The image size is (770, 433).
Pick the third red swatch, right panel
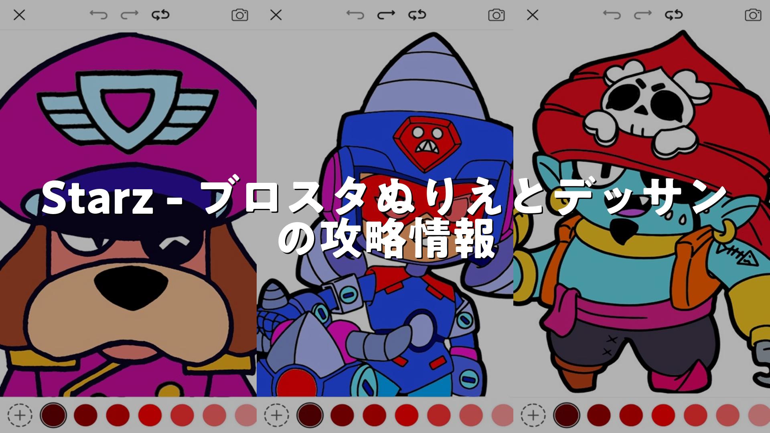[631, 415]
